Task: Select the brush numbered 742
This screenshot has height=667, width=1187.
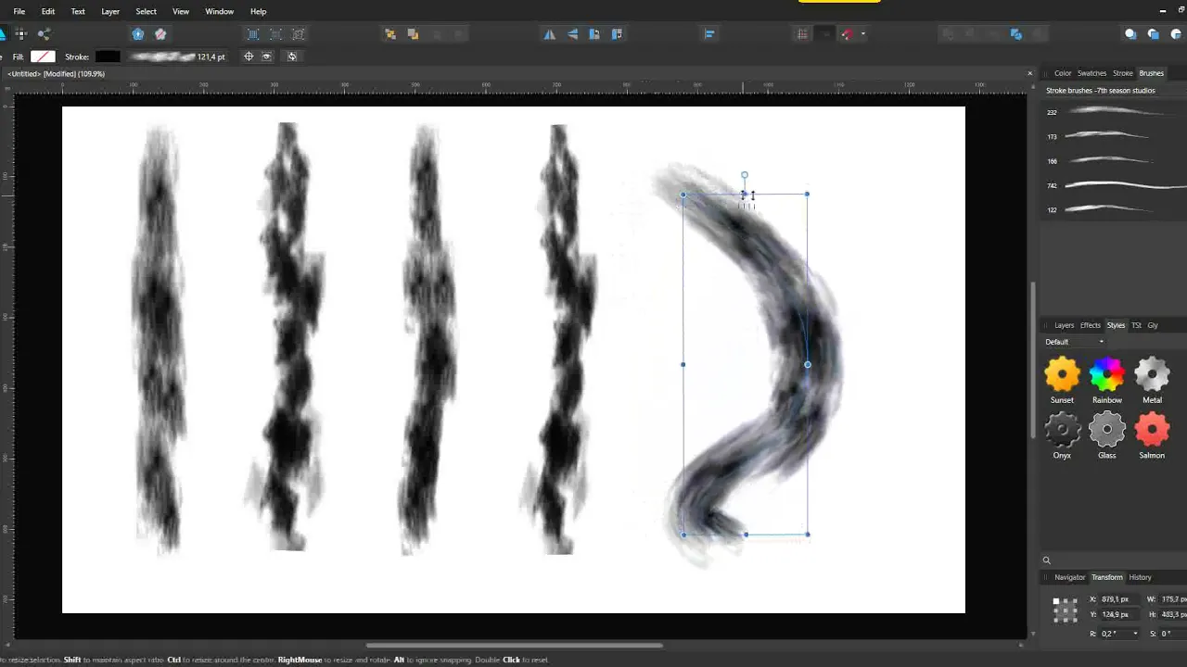Action: tap(1113, 185)
